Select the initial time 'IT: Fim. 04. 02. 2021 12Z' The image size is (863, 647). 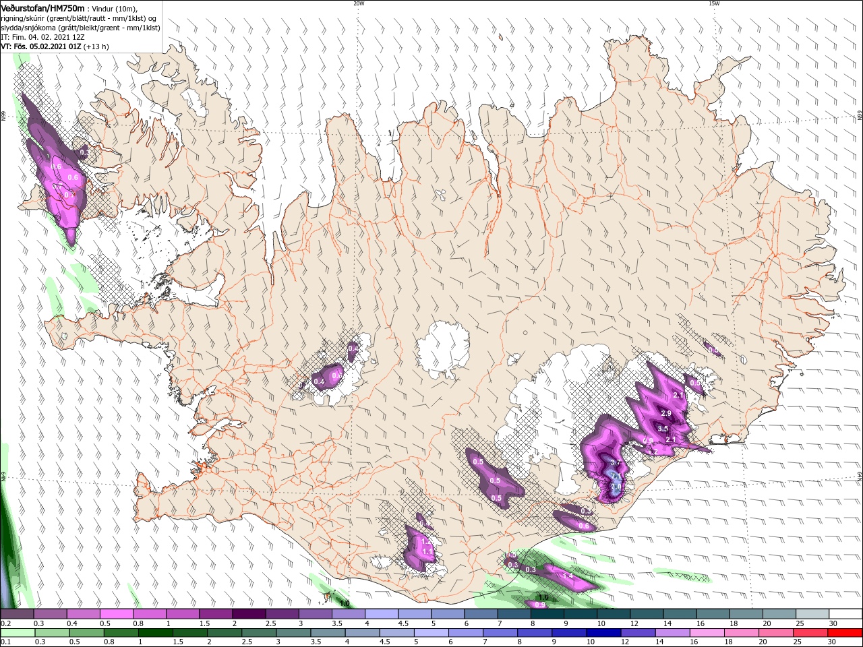42,37
